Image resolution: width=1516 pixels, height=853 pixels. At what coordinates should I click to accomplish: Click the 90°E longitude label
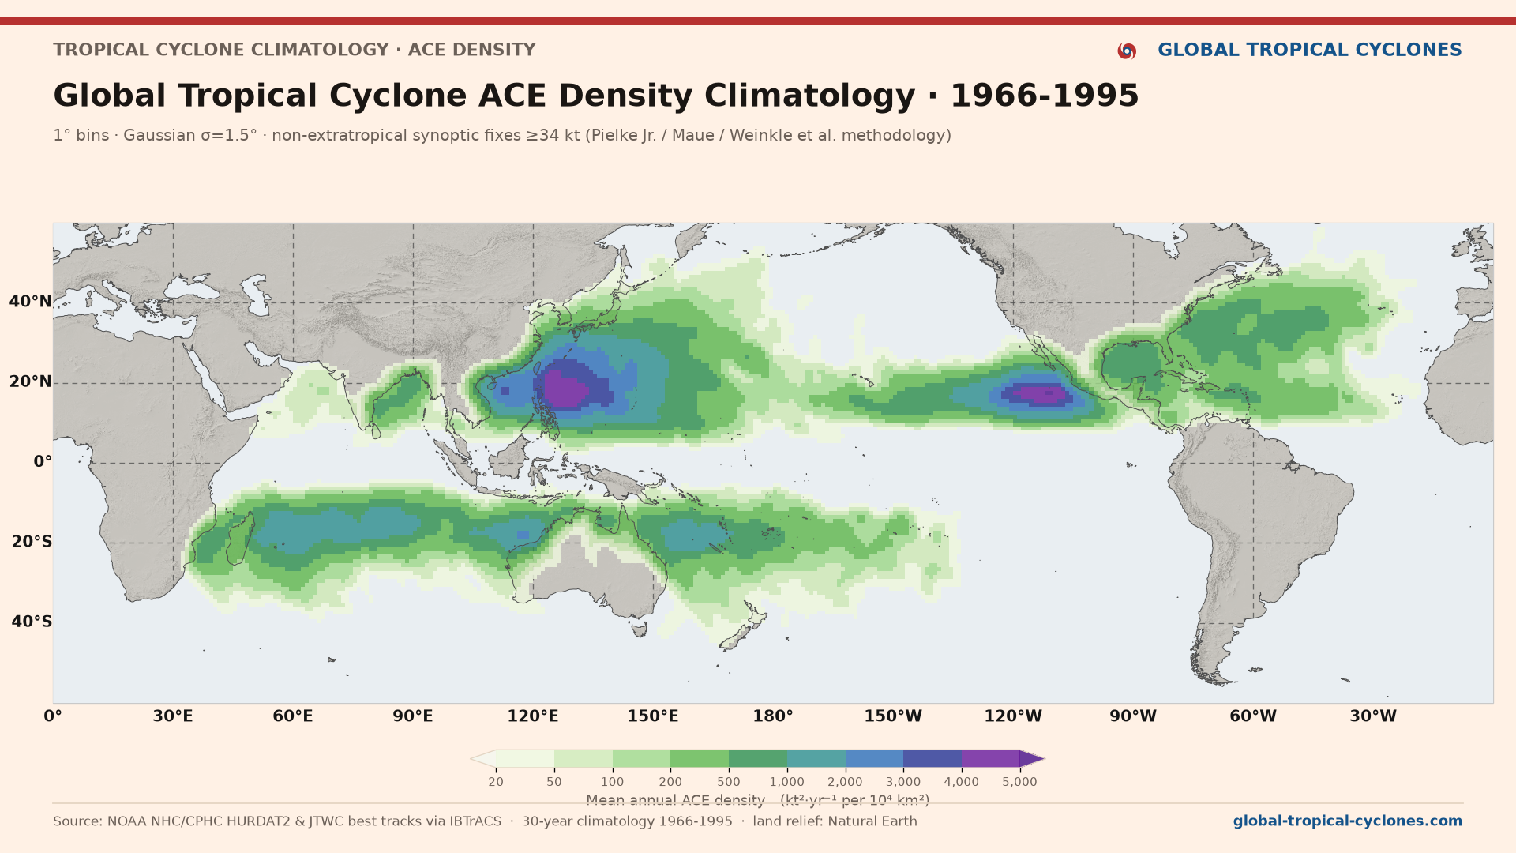(x=413, y=716)
